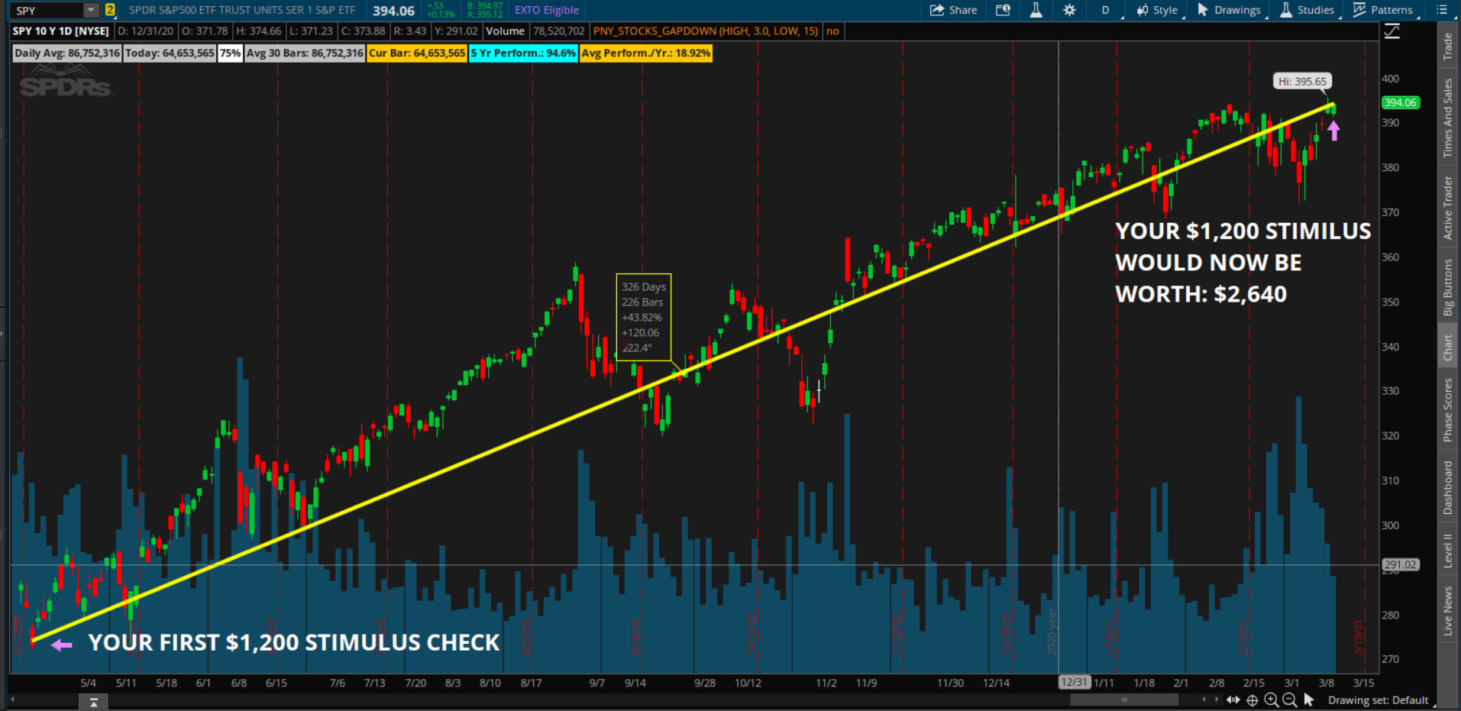The height and width of the screenshot is (711, 1461).
Task: Open the Drawing set: Default dropdown
Action: [x=1379, y=700]
